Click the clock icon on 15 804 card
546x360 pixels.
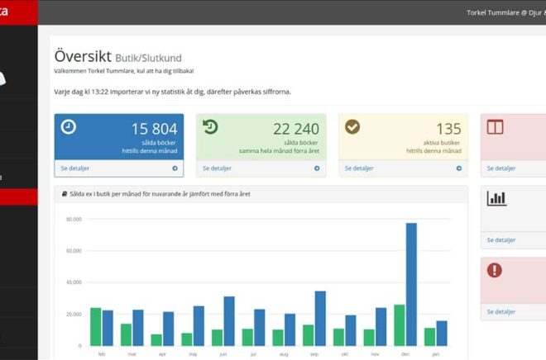click(x=68, y=127)
